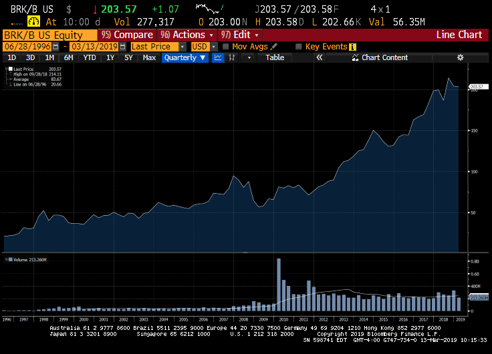Click the start date field 06/28/1996
This screenshot has width=492, height=354.
pyautogui.click(x=27, y=47)
